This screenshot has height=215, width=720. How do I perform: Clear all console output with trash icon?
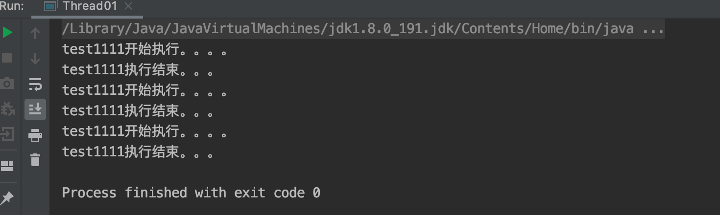pos(35,160)
